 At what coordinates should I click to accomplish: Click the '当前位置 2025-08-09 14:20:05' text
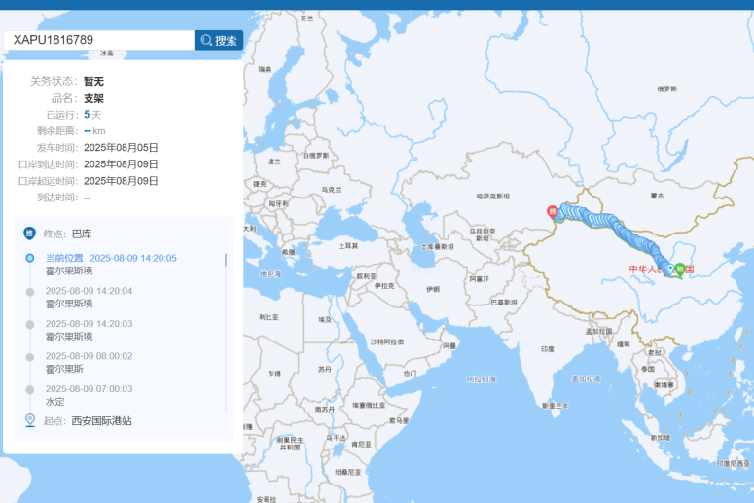pyautogui.click(x=111, y=258)
